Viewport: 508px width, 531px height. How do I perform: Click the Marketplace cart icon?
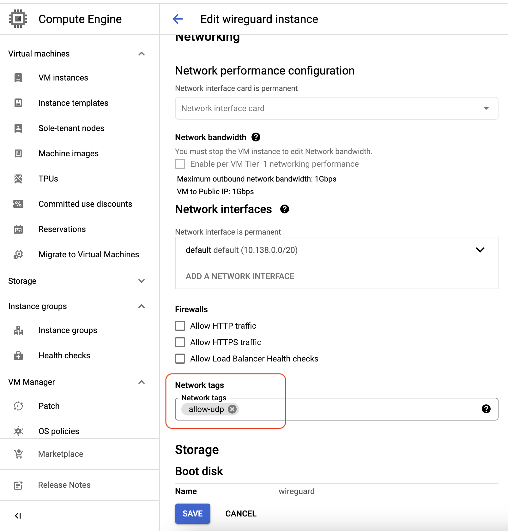tap(18, 454)
